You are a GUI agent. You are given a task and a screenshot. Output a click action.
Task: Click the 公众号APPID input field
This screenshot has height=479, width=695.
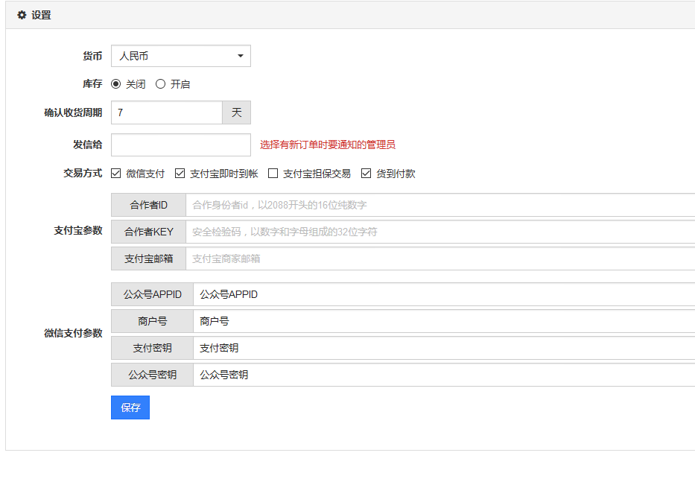pos(444,295)
